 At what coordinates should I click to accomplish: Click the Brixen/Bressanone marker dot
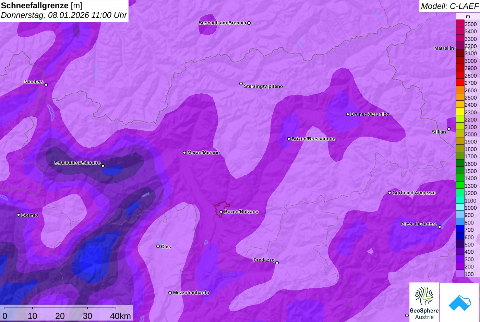(289, 139)
